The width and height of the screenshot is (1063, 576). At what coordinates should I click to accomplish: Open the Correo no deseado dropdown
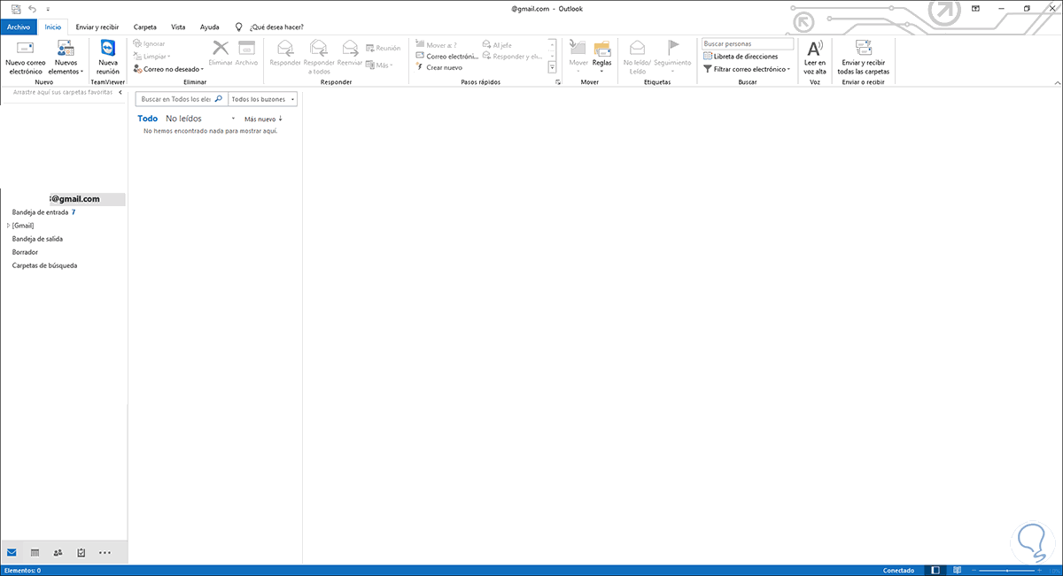[x=168, y=68]
